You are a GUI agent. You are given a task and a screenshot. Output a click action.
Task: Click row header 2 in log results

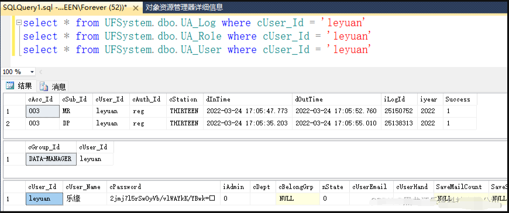tap(14, 123)
